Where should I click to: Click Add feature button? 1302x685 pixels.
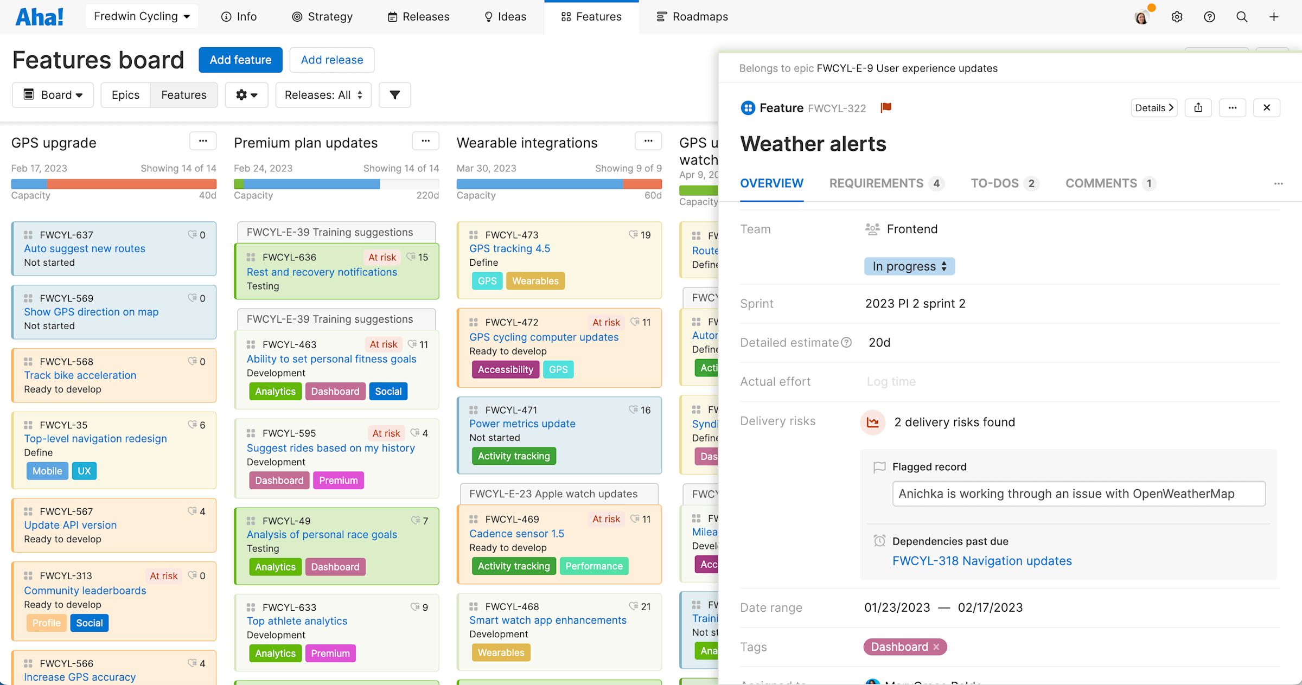240,59
